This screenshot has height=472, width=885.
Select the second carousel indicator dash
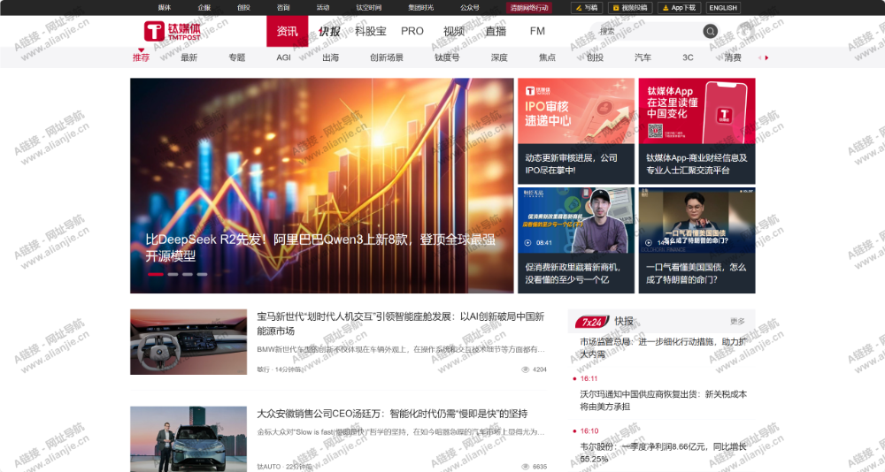[x=173, y=275]
